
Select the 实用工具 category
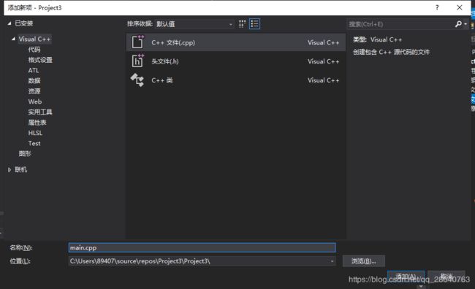coord(40,112)
